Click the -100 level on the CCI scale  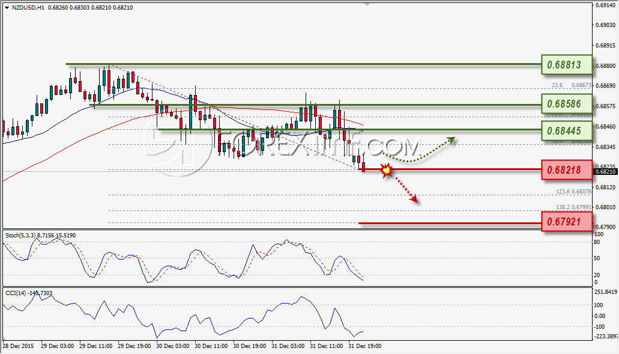pyautogui.click(x=599, y=327)
